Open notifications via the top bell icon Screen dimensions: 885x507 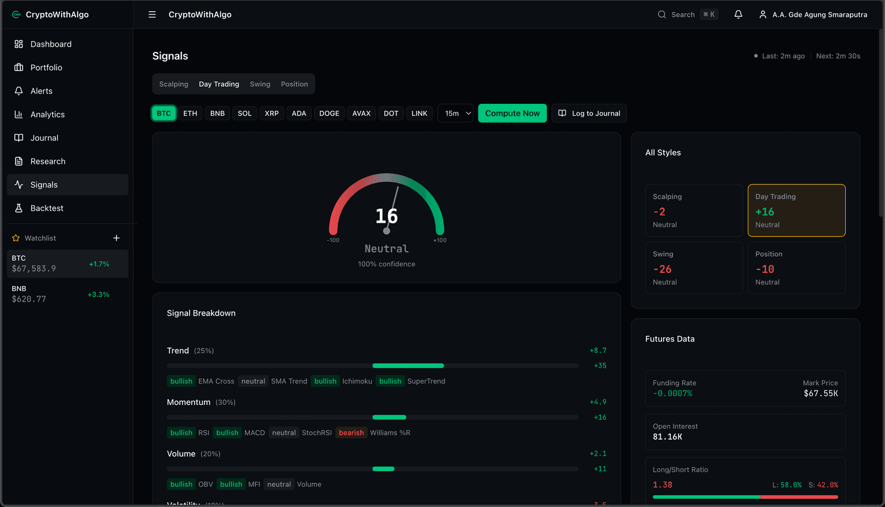click(x=738, y=14)
